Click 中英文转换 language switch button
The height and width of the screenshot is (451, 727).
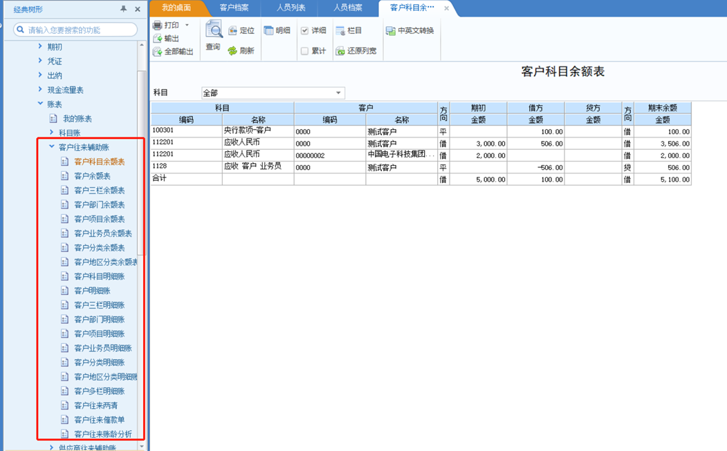pyautogui.click(x=410, y=31)
